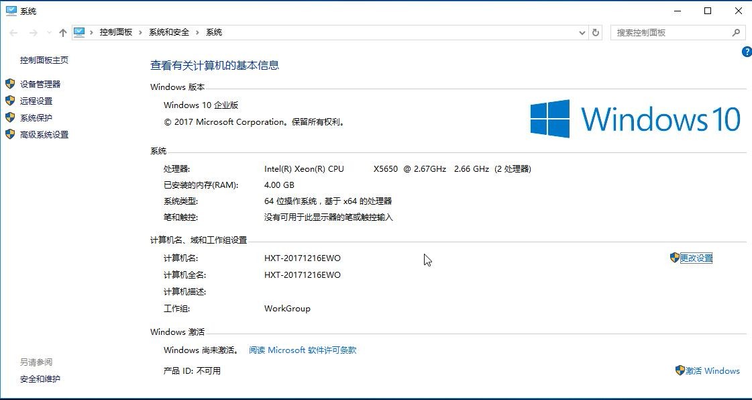The image size is (752, 400).
Task: Click the up arrow navigation button
Action: pos(63,32)
